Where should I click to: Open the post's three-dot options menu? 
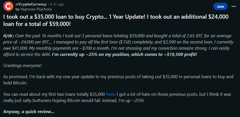click(x=234, y=6)
